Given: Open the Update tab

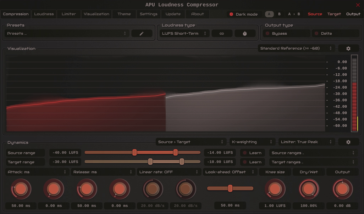Looking at the screenshot, I should point(173,14).
